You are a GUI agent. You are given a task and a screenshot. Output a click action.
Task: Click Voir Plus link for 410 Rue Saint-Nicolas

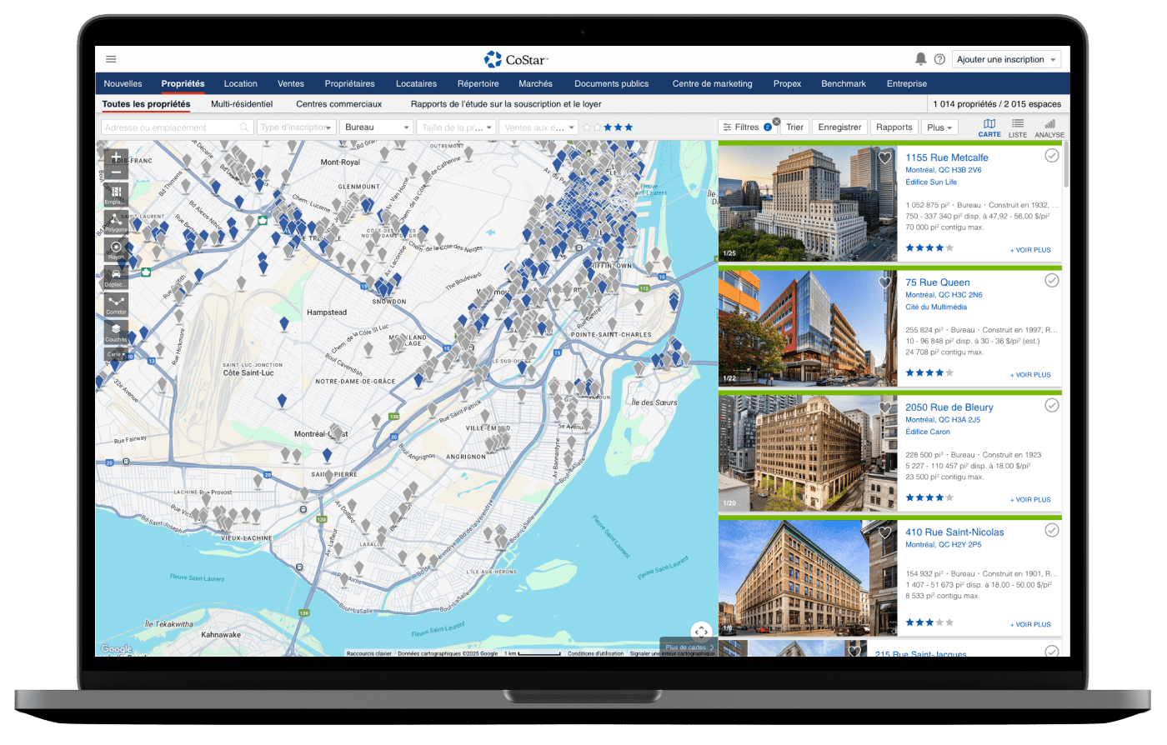pyautogui.click(x=1030, y=624)
